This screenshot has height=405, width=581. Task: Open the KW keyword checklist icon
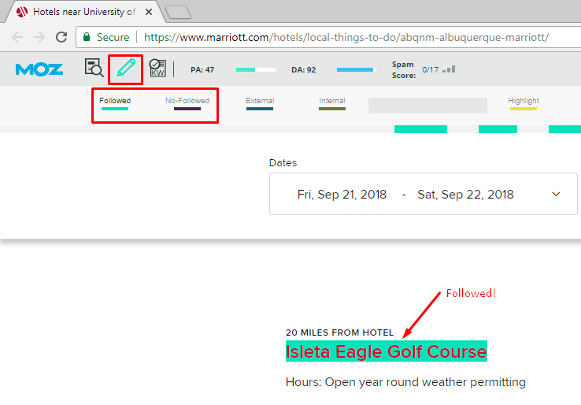[x=157, y=68]
